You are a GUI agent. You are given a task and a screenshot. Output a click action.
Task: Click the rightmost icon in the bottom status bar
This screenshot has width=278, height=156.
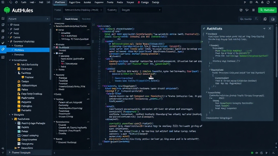[x=273, y=153]
